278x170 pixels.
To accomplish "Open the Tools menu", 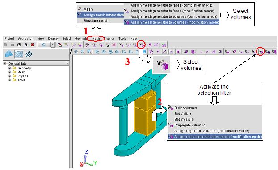I will (122, 38).
